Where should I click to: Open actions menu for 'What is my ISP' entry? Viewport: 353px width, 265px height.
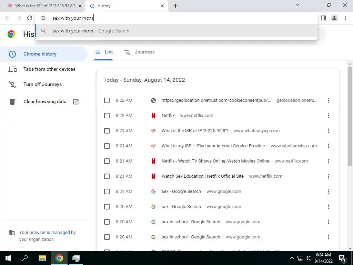point(329,146)
